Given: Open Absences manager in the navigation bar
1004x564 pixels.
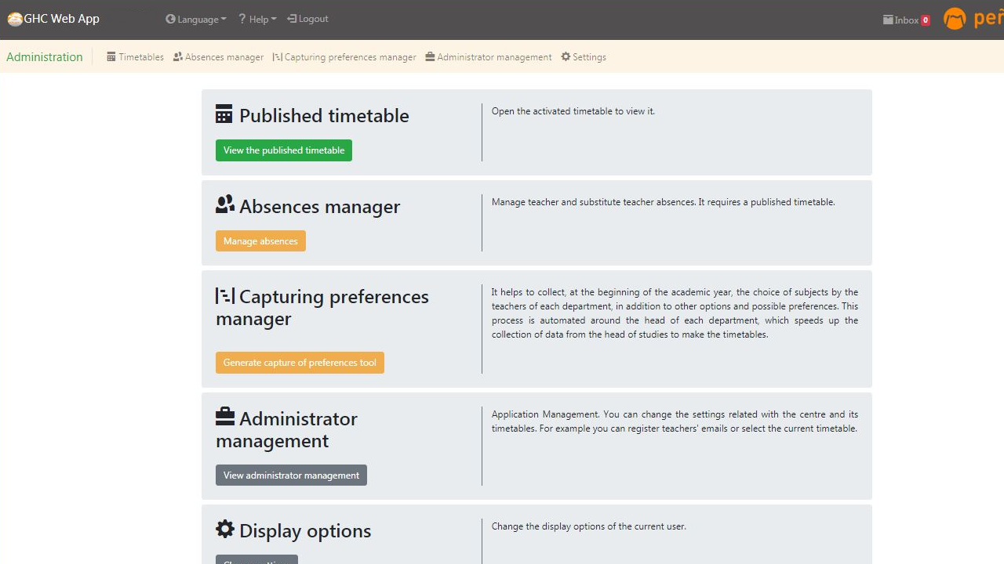Looking at the screenshot, I should click(x=218, y=56).
